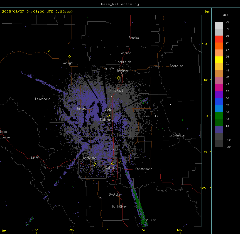This screenshot has width=240, height=234.
Task: Click the Airdrie label
Action: coord(112,149)
